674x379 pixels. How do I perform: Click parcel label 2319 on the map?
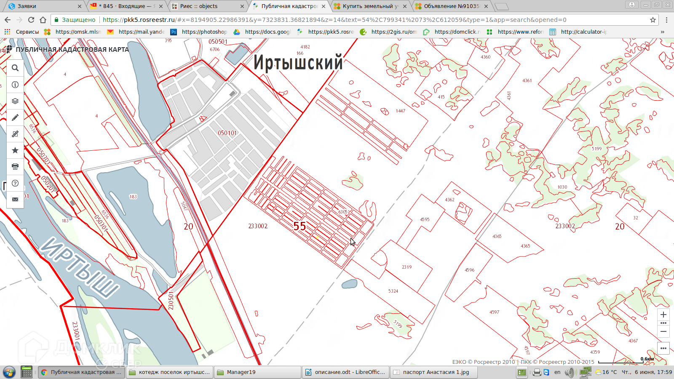pyautogui.click(x=407, y=267)
